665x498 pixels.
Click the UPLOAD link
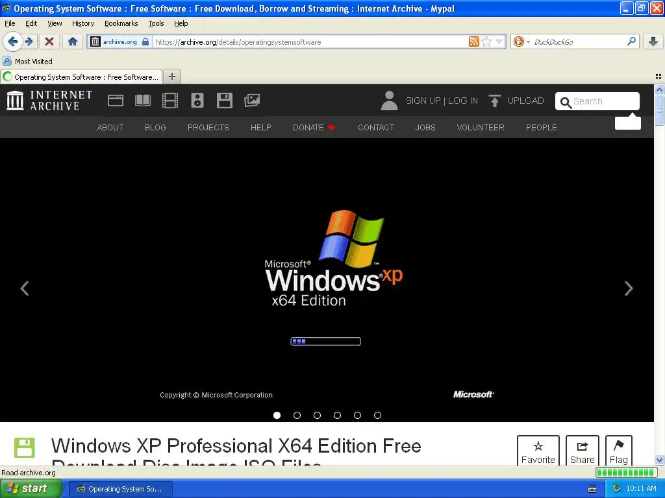pyautogui.click(x=525, y=101)
